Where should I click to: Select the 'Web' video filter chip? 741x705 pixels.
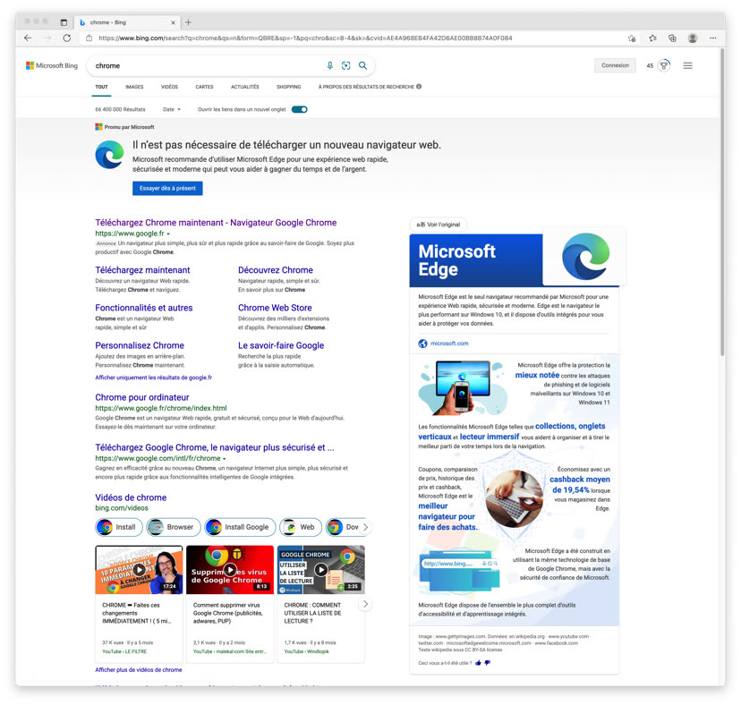[301, 527]
